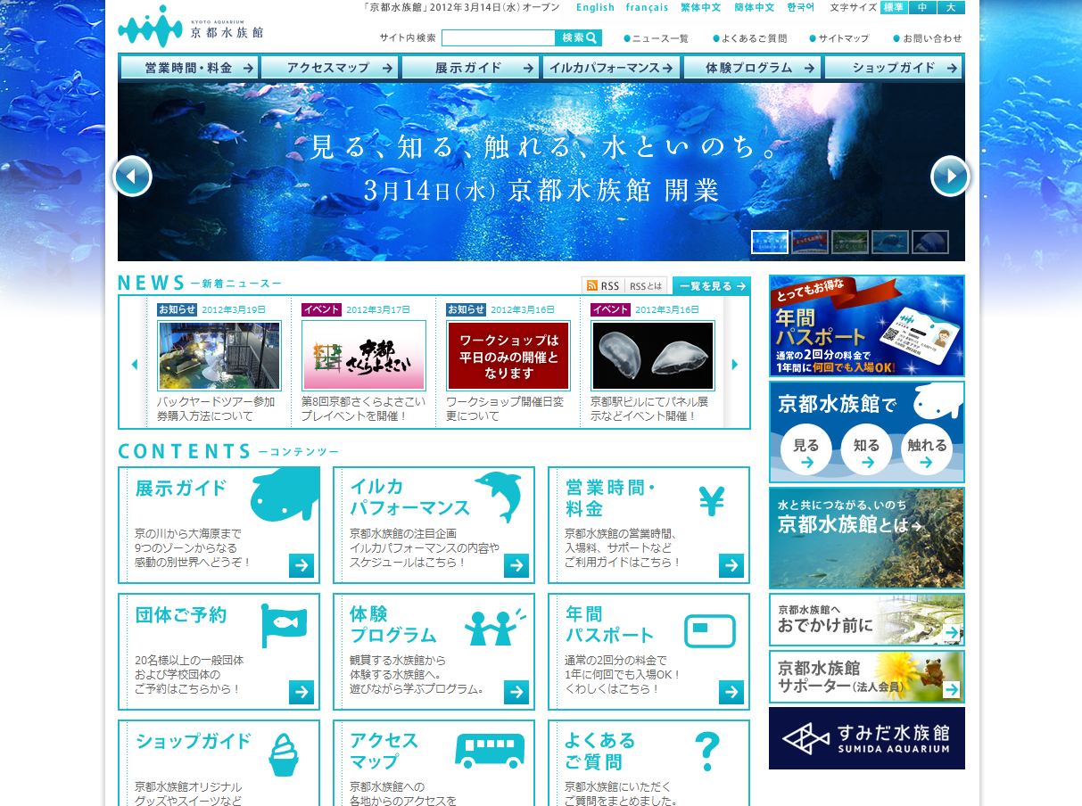Viewport: 1082px width, 806px height.
Task: Switch language to français
Action: click(x=647, y=7)
